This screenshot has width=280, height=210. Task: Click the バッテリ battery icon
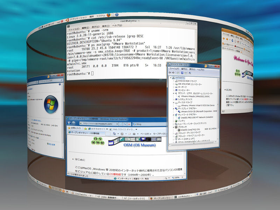tap(176, 121)
